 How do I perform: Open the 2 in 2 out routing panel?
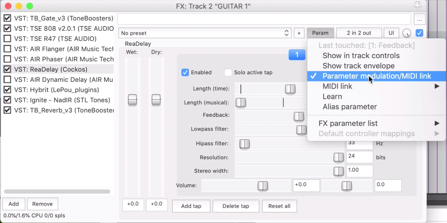[x=359, y=33]
